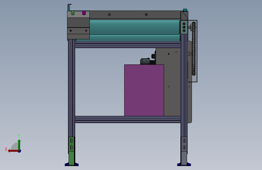The width and height of the screenshot is (262, 170).
Task: Select the lower purple cross beam
Action: pyautogui.click(x=128, y=119)
